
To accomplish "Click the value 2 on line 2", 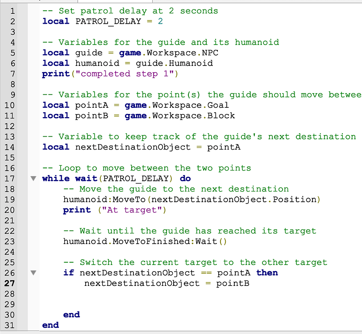I will 160,21.
